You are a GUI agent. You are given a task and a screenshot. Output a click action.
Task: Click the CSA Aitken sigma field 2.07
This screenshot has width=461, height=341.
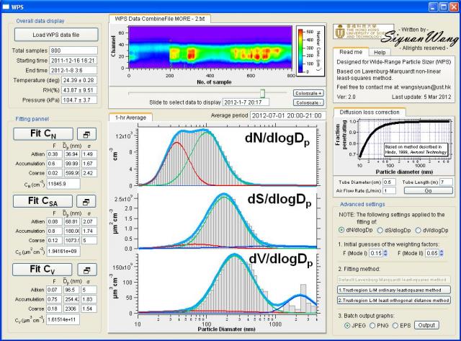(x=89, y=221)
